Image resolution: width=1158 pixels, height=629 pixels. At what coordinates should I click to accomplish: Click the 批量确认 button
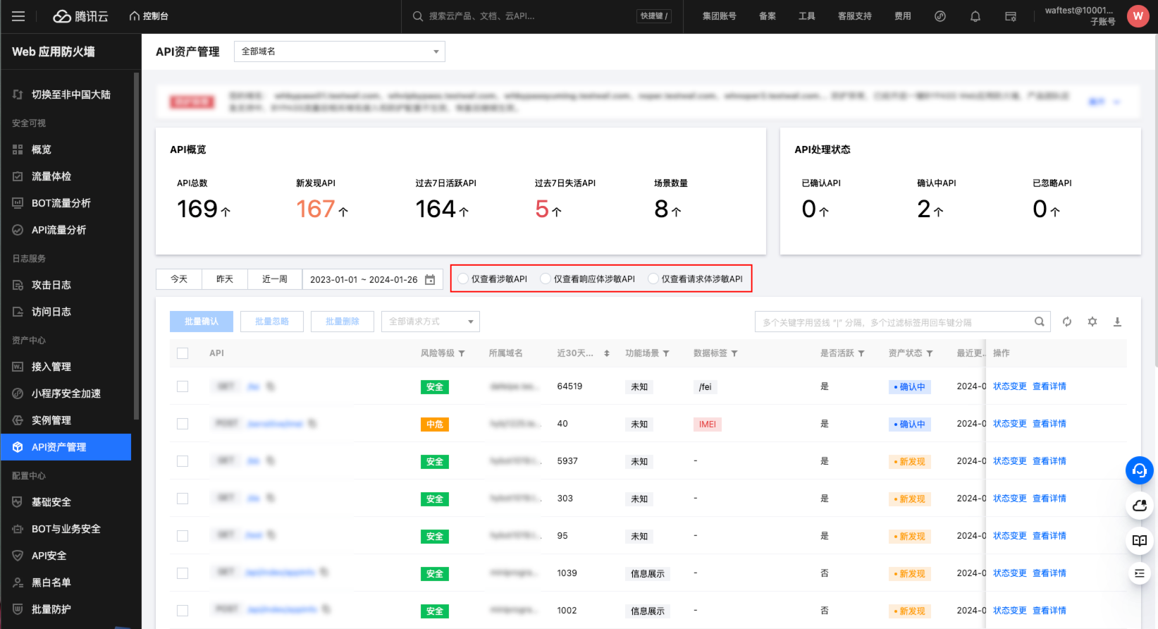(x=202, y=322)
